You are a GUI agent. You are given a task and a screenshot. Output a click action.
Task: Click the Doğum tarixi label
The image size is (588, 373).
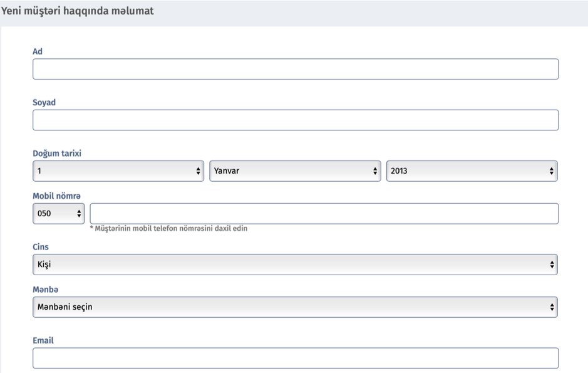(x=57, y=154)
